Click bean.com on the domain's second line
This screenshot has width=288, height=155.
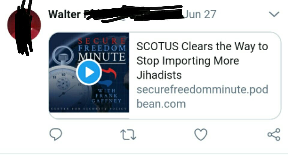pos(161,104)
